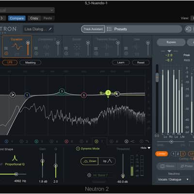Viewport: 194px width, 194px height.
Task: Launch Track Assistant
Action: [93, 29]
